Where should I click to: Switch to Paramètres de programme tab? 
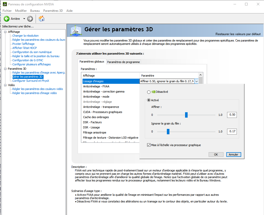click(123, 62)
